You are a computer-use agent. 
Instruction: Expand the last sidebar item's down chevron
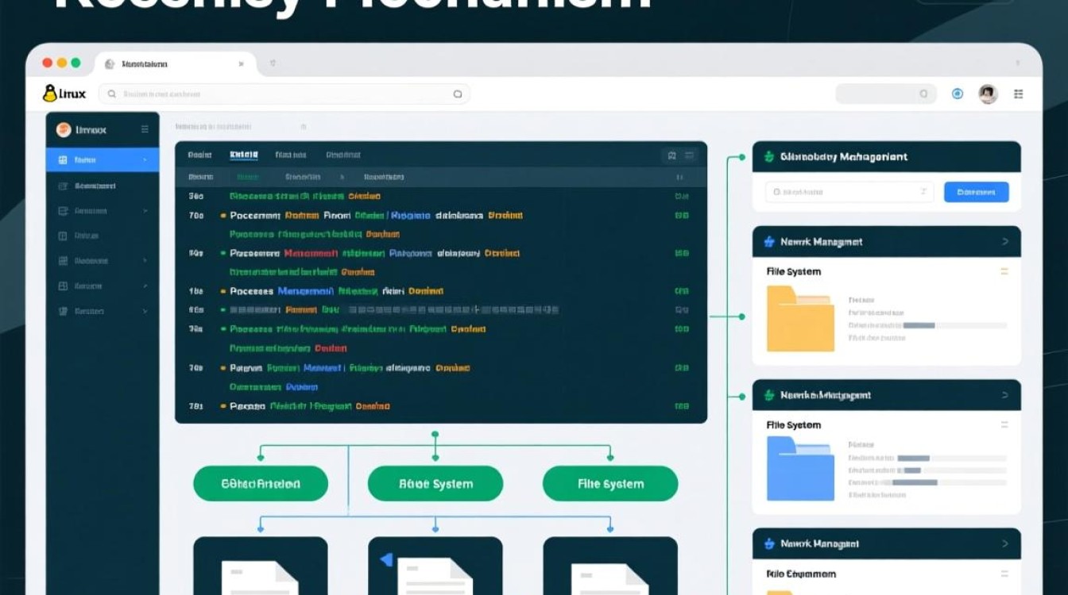(145, 312)
